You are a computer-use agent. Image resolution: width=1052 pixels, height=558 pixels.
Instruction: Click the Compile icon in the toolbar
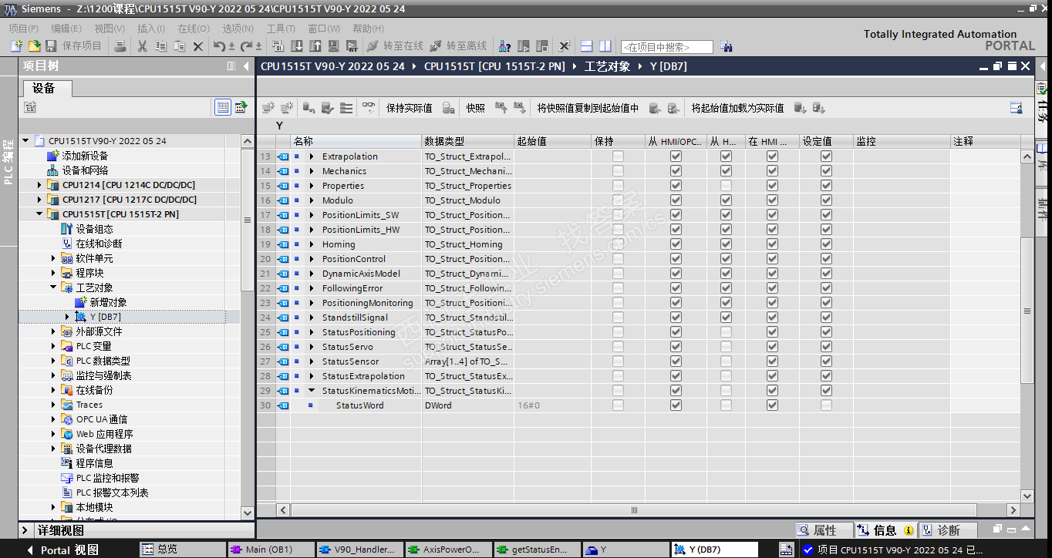[x=278, y=46]
